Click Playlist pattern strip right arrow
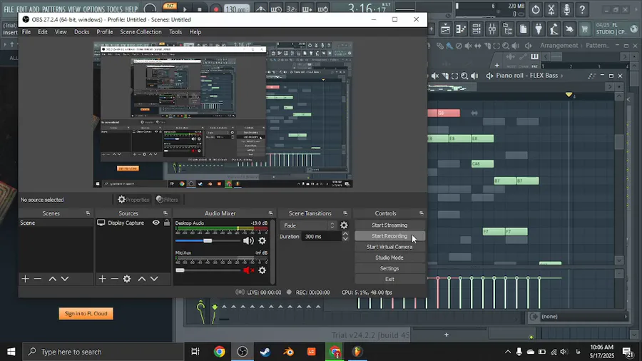 pyautogui.click(x=624, y=57)
